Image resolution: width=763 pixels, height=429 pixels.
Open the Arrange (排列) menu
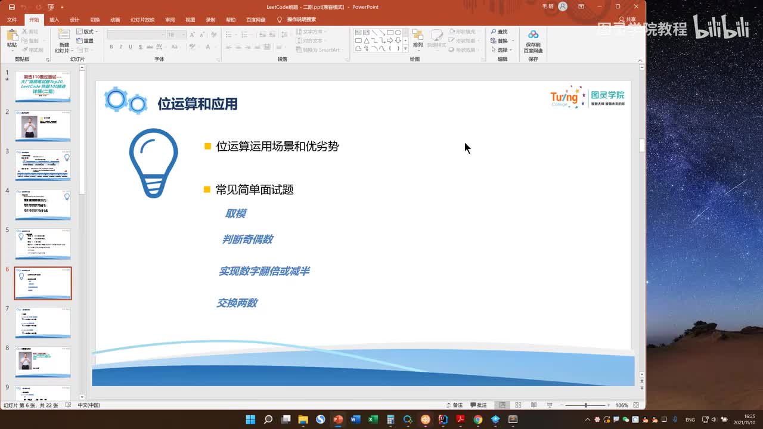pyautogui.click(x=418, y=39)
